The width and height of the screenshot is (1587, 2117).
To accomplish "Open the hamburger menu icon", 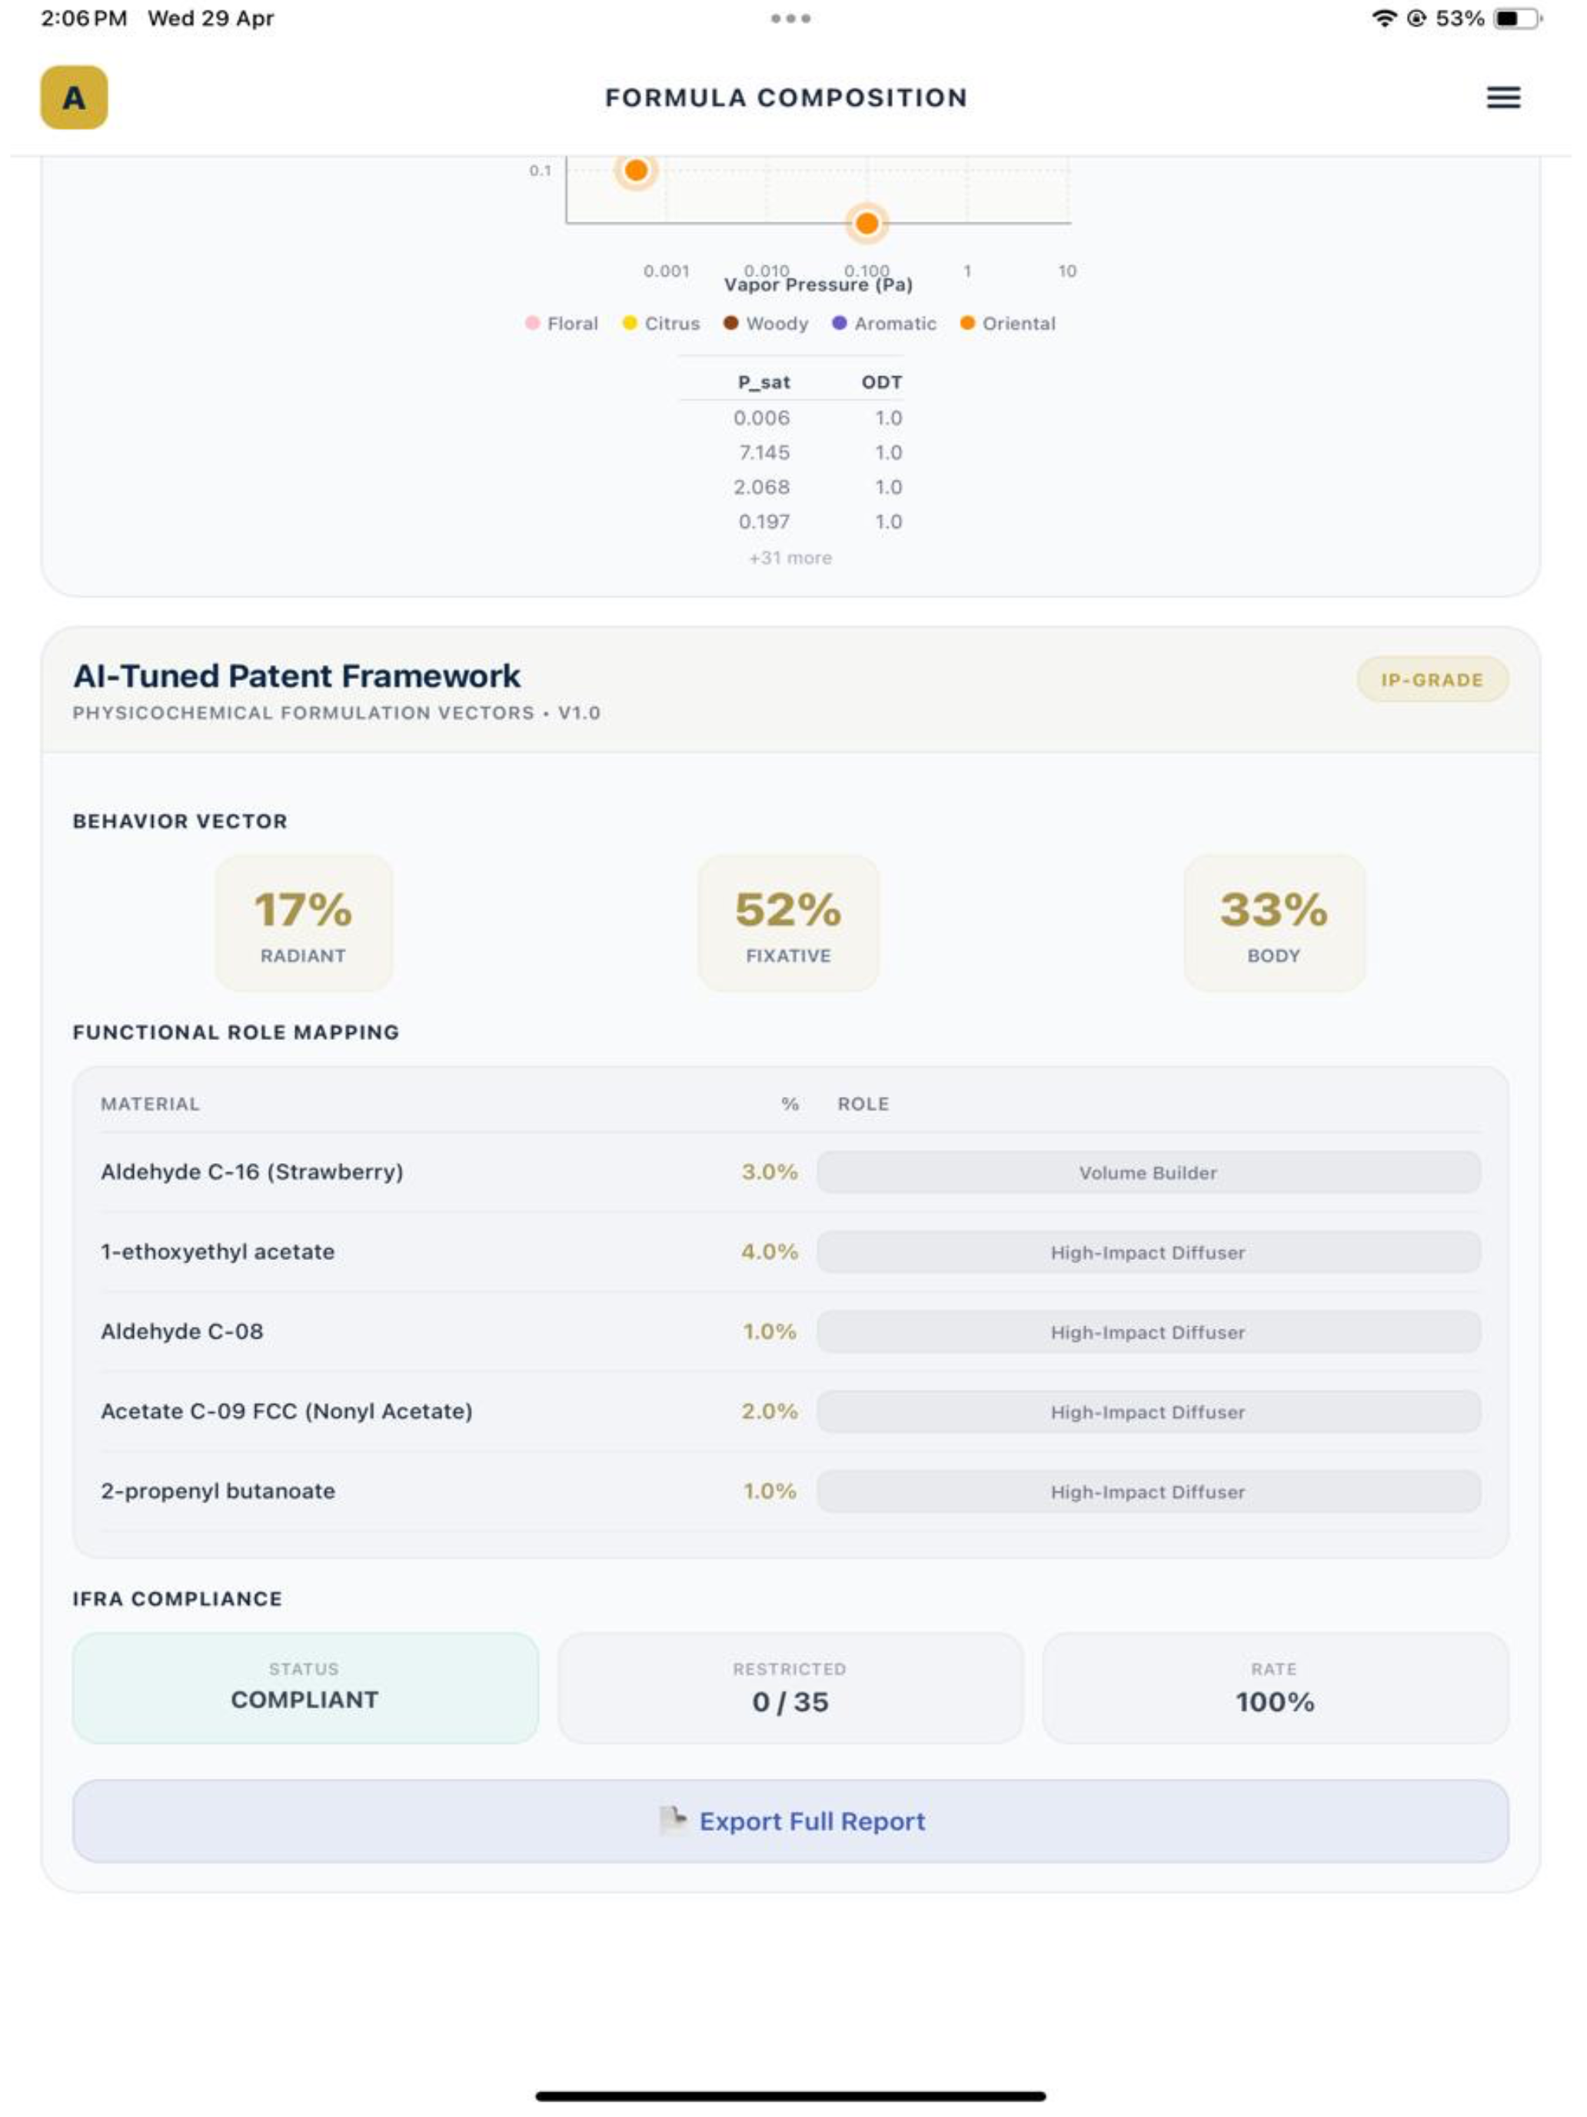I will tap(1503, 98).
